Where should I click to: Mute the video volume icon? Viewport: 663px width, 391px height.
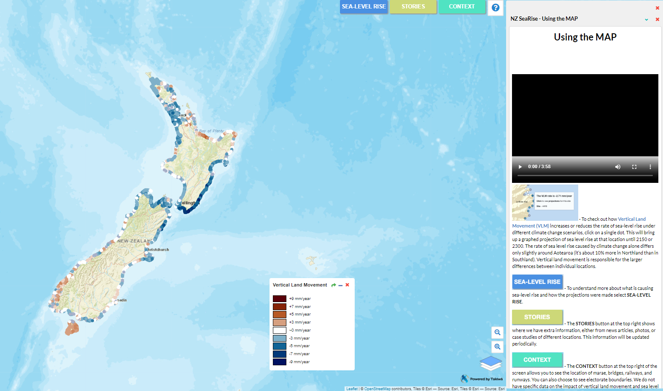coord(618,167)
